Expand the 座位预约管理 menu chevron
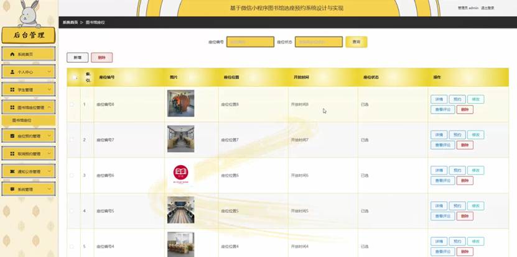The image size is (517, 257). coord(49,135)
